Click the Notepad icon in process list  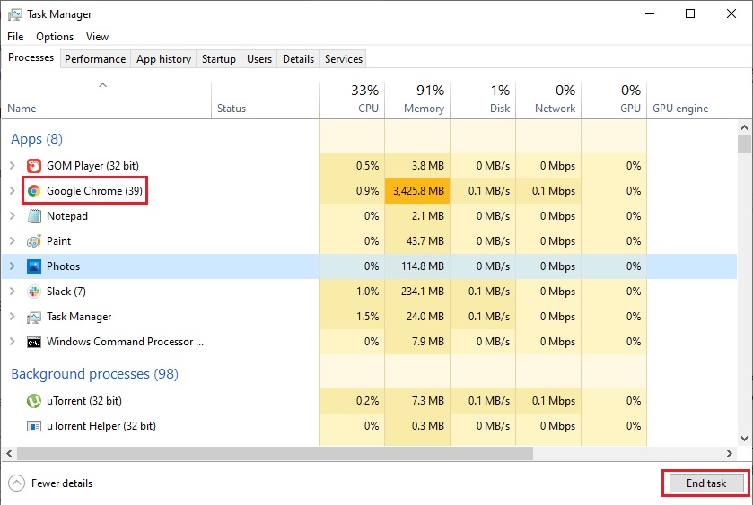[x=33, y=216]
